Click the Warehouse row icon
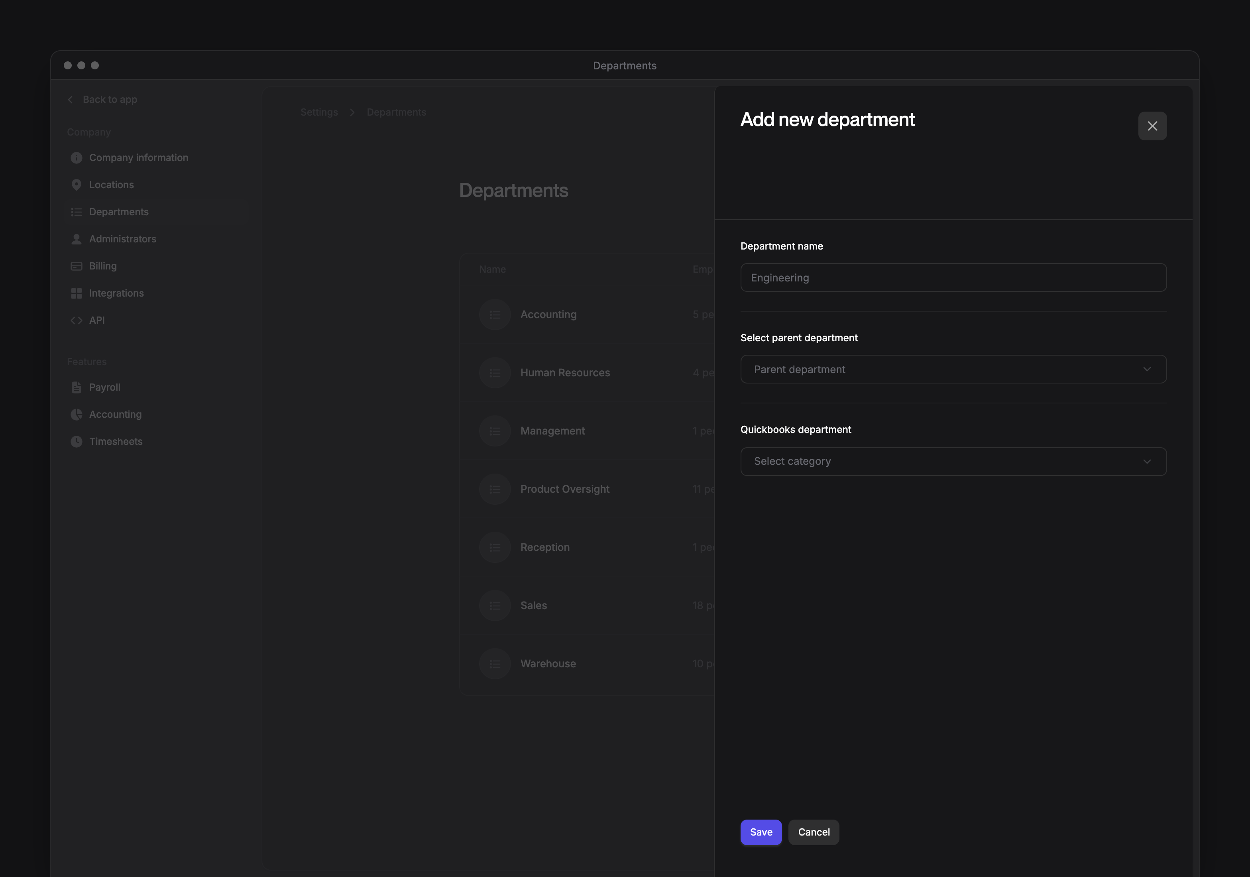1250x877 pixels. 494,664
